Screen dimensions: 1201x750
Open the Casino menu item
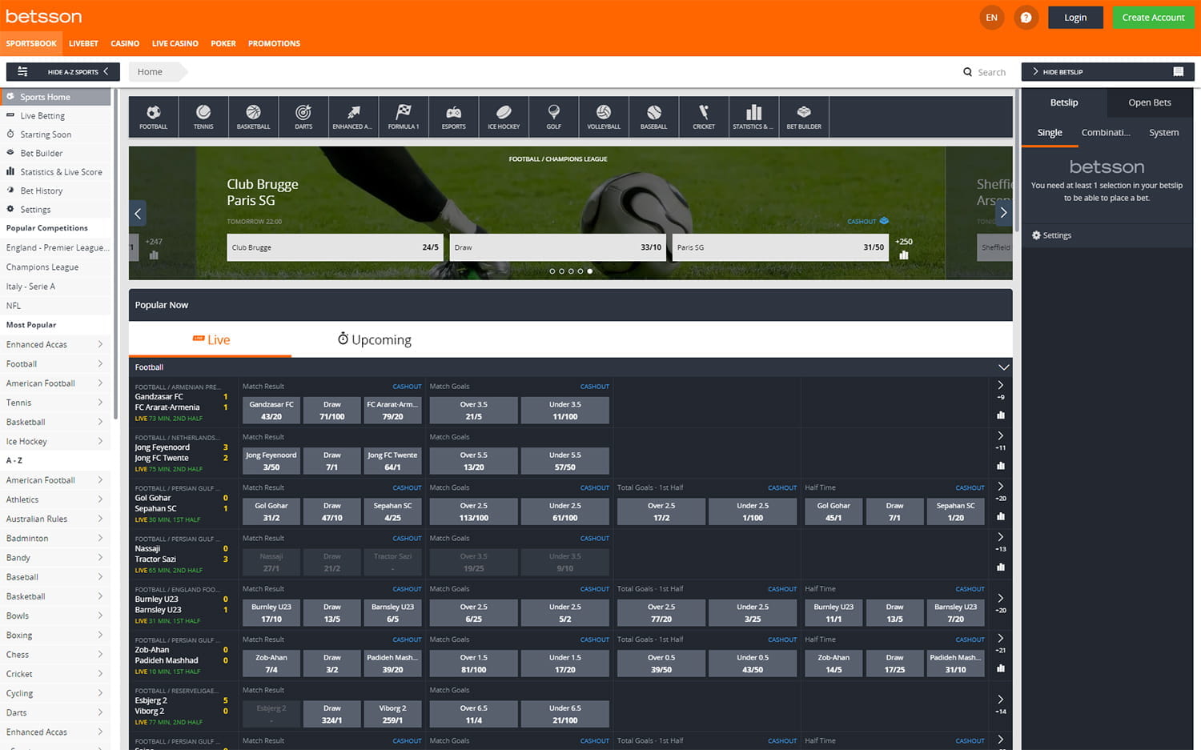(125, 43)
